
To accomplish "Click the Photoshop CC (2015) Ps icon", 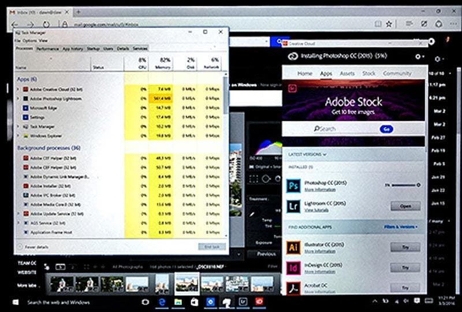I will click(x=293, y=186).
